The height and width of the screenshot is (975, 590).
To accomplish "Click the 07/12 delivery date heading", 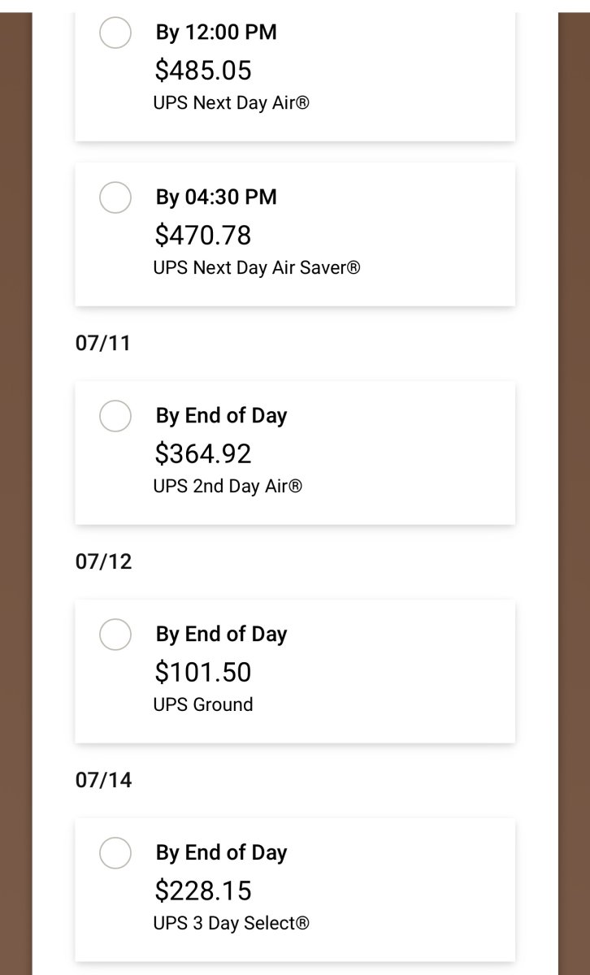I will 103,561.
